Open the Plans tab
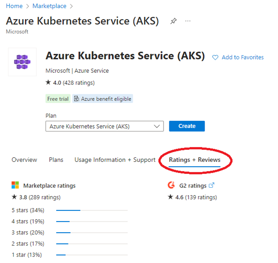The image size is (278, 263). 56,160
